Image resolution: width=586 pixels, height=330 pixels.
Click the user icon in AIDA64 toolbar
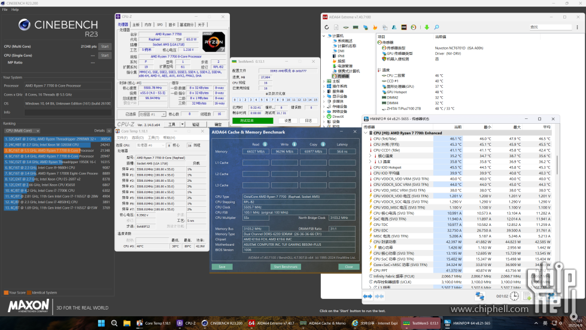[x=394, y=27]
